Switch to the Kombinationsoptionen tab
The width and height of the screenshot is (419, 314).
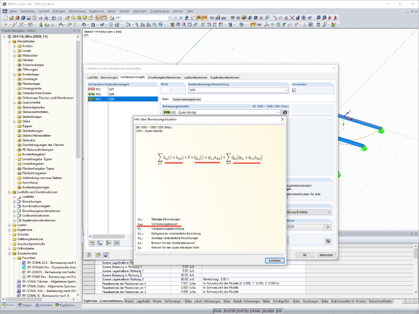187,99
